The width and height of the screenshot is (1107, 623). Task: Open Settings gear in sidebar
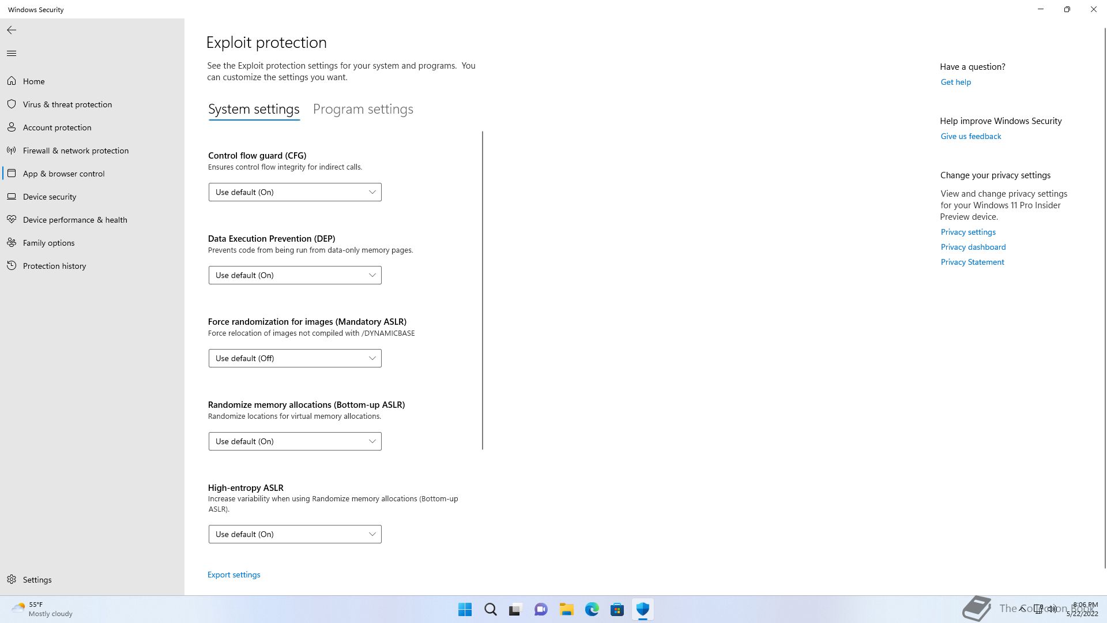12,580
